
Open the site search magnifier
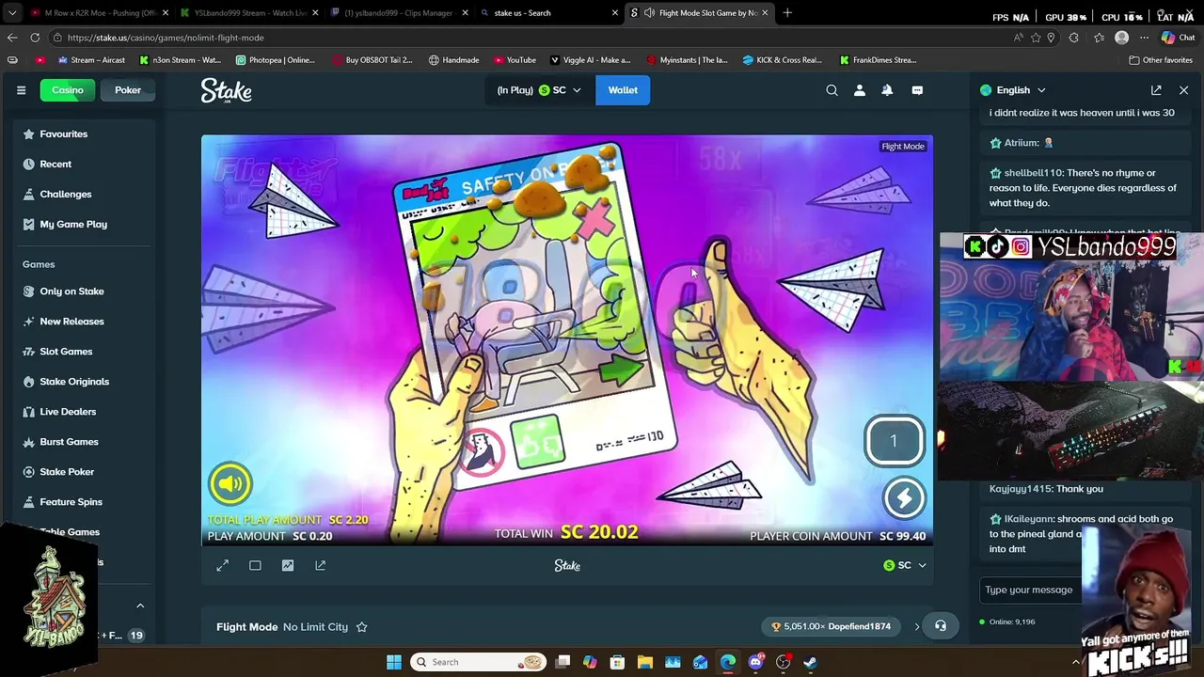click(832, 90)
